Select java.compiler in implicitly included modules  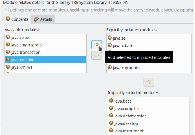click(x=149, y=109)
